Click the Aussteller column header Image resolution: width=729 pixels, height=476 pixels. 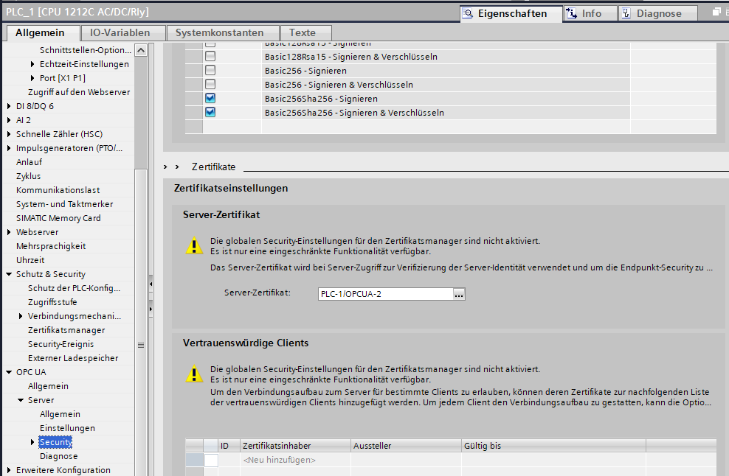coord(406,446)
